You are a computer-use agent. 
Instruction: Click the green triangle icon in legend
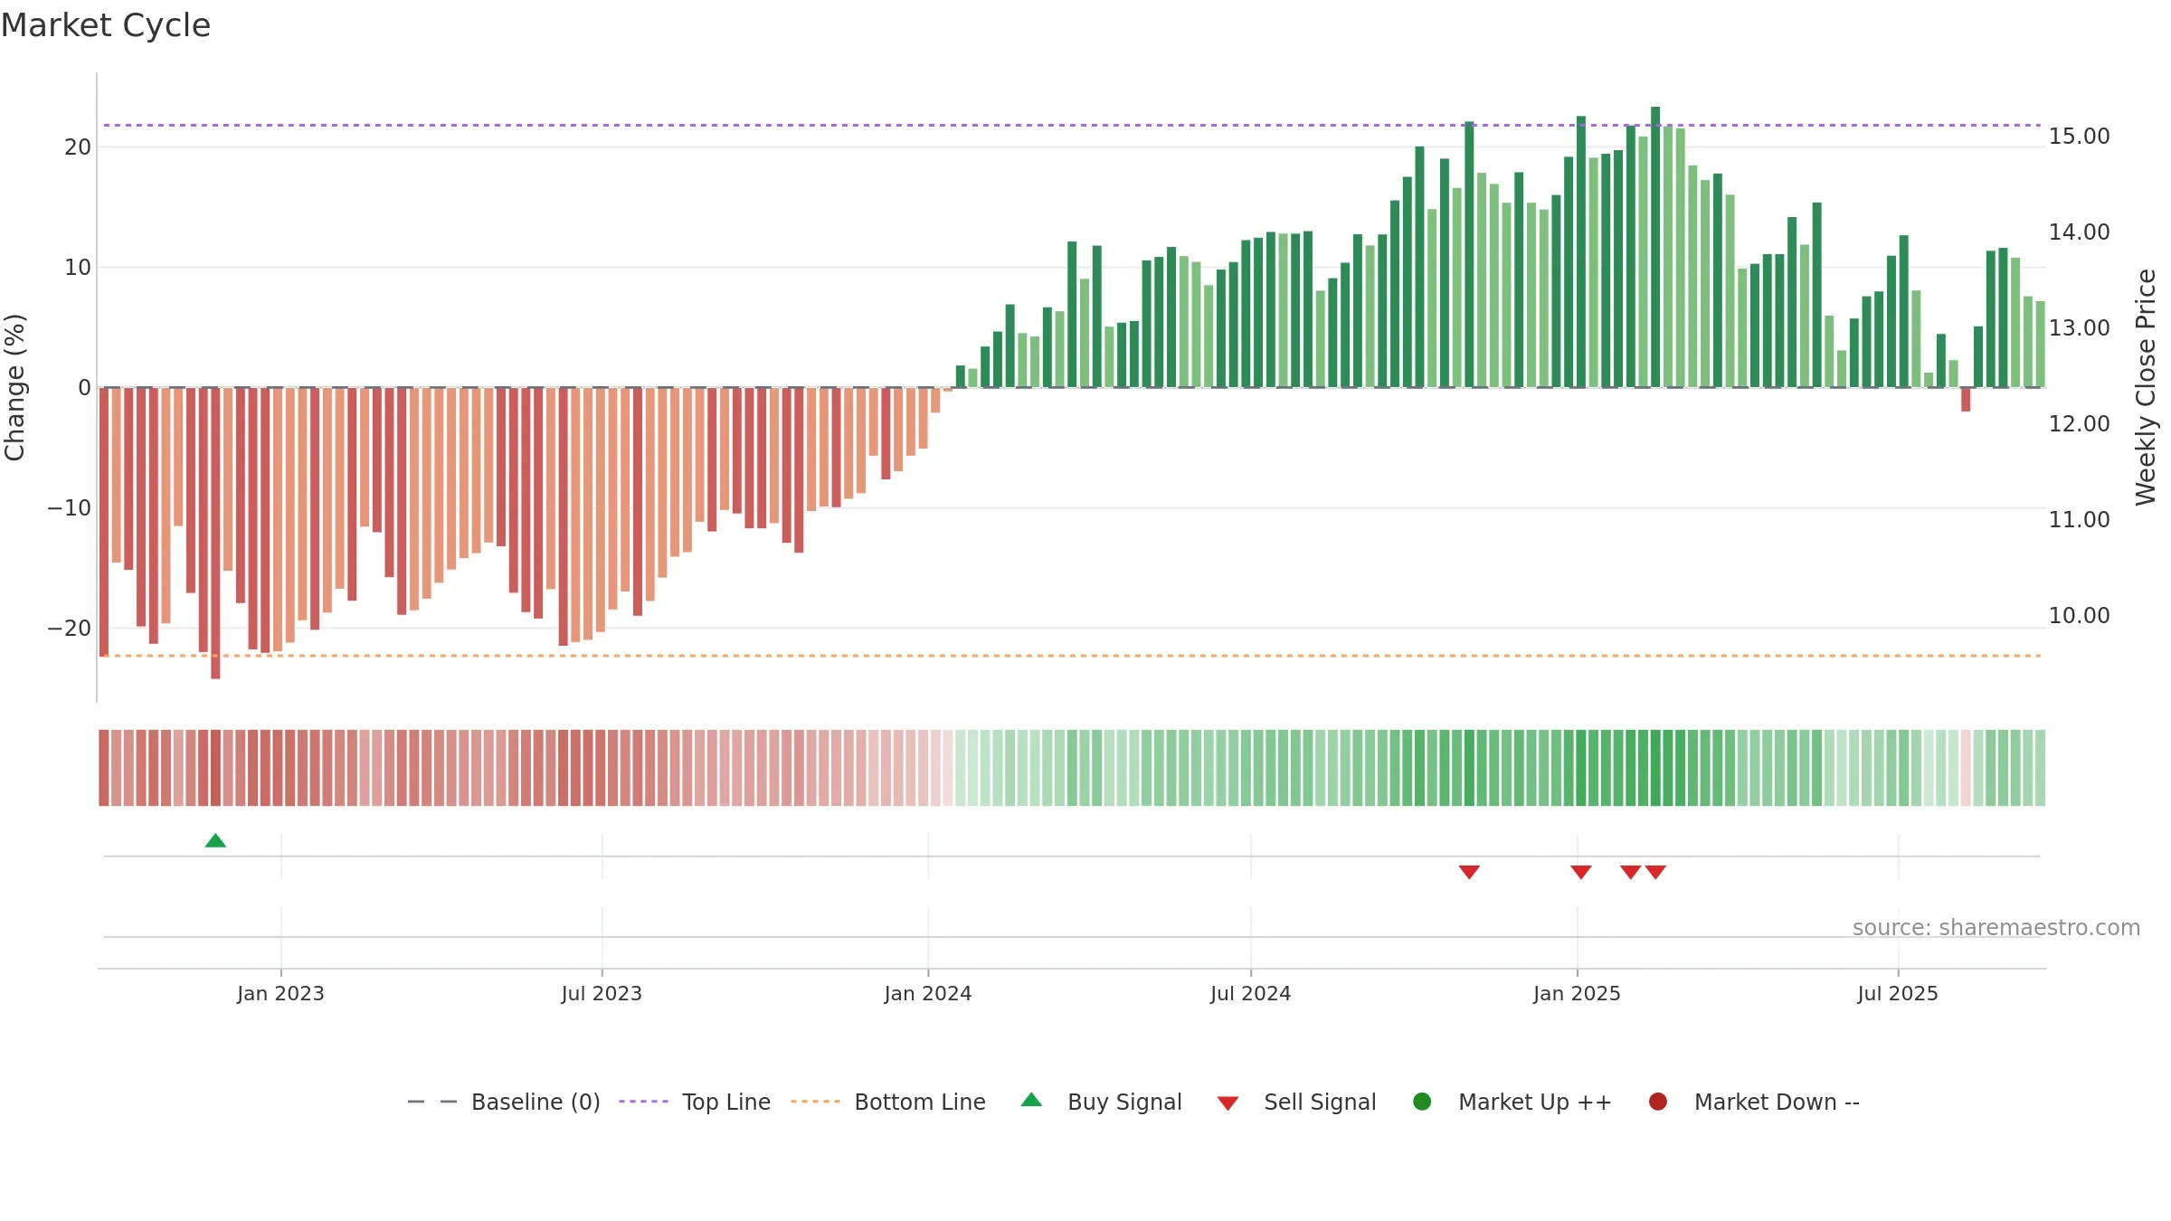(1031, 1100)
